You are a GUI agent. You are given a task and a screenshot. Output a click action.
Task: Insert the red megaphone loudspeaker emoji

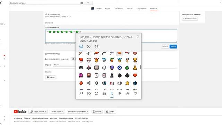pos(112,83)
